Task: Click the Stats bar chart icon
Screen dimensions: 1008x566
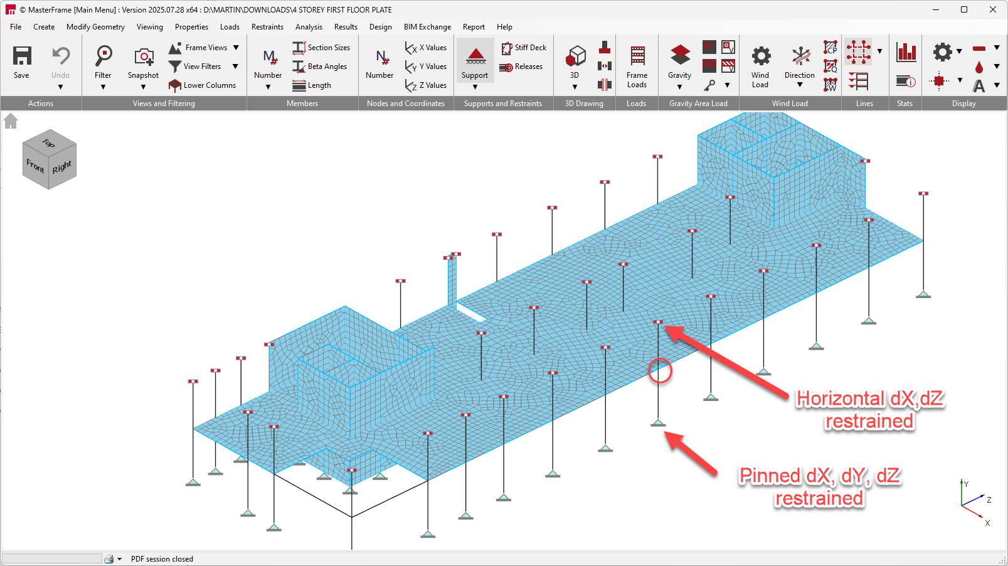Action: [906, 52]
